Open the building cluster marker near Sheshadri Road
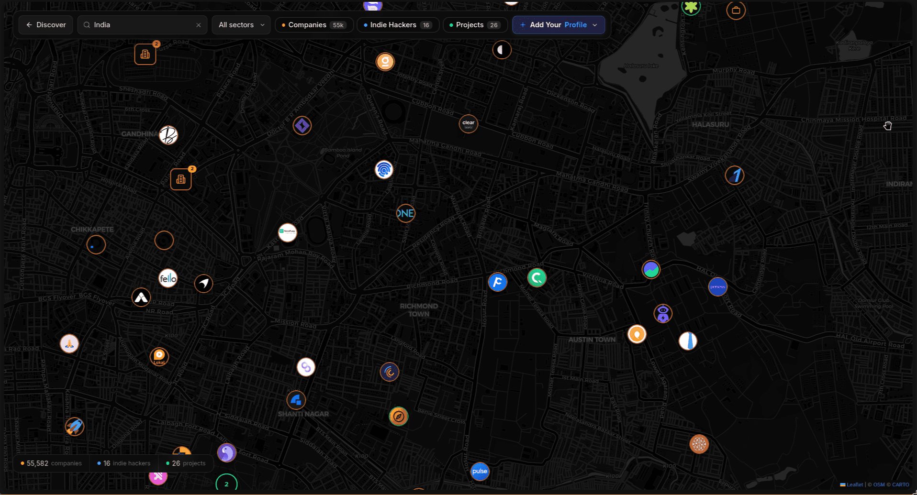The height and width of the screenshot is (495, 917). (x=145, y=54)
